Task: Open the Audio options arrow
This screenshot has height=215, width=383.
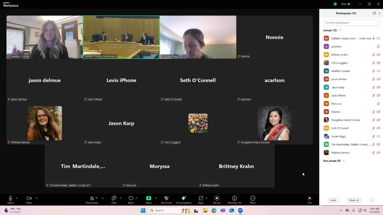Action: pyautogui.click(x=17, y=198)
